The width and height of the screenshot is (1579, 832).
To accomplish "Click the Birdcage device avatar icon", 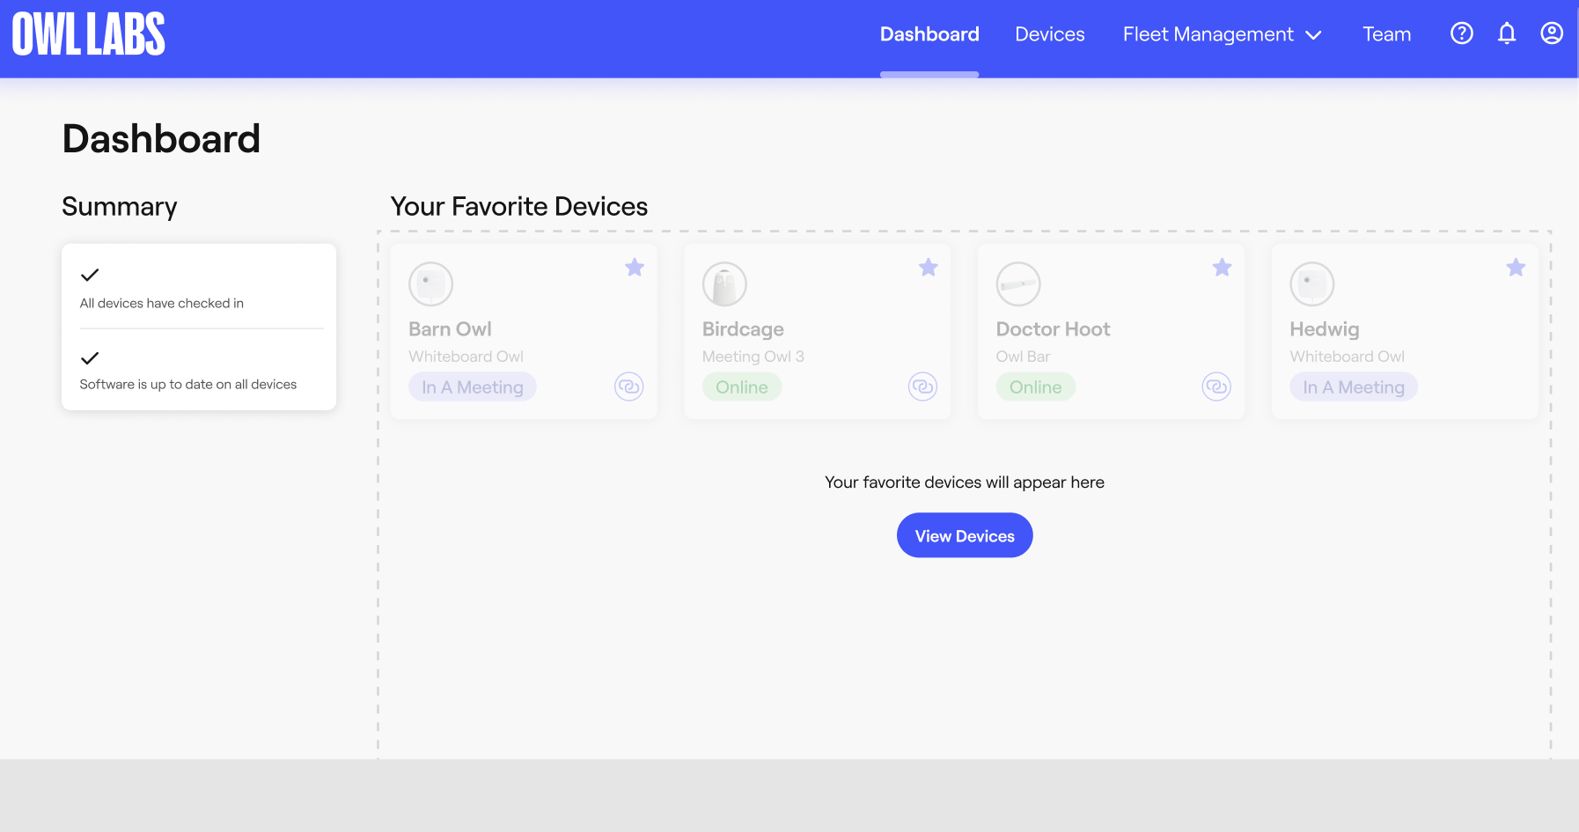I will click(x=724, y=284).
